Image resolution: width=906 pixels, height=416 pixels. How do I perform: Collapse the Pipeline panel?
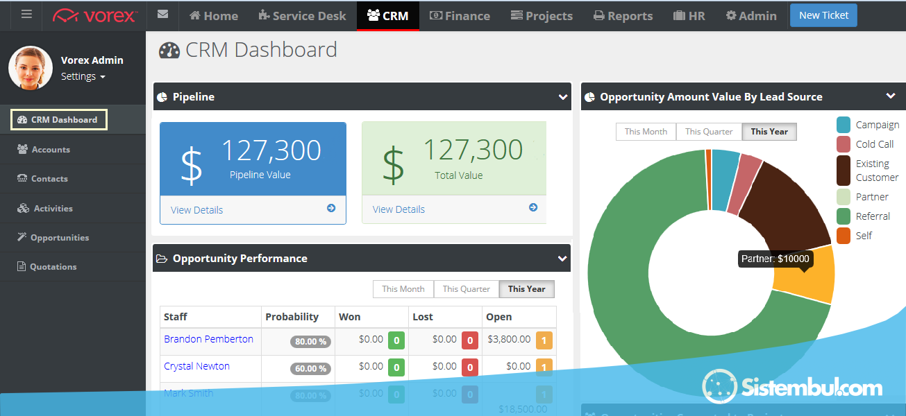[x=562, y=97]
